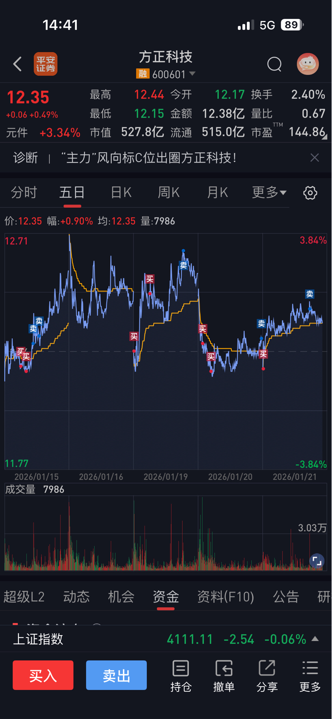The height and width of the screenshot is (719, 332).
Task: Dismiss the 诊断 banner with X
Action: (315, 158)
